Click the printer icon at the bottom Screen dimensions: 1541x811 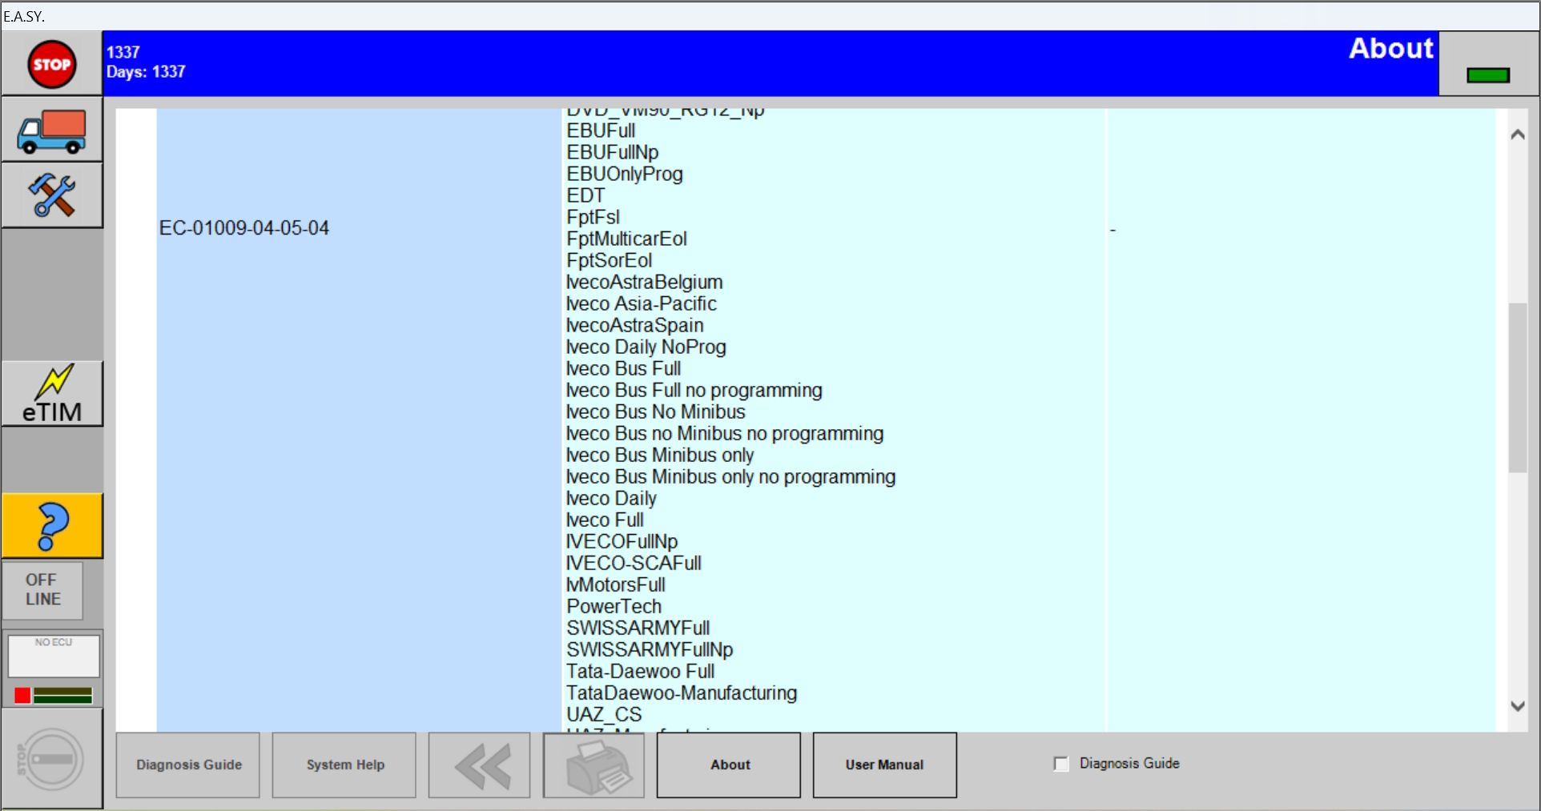click(593, 765)
